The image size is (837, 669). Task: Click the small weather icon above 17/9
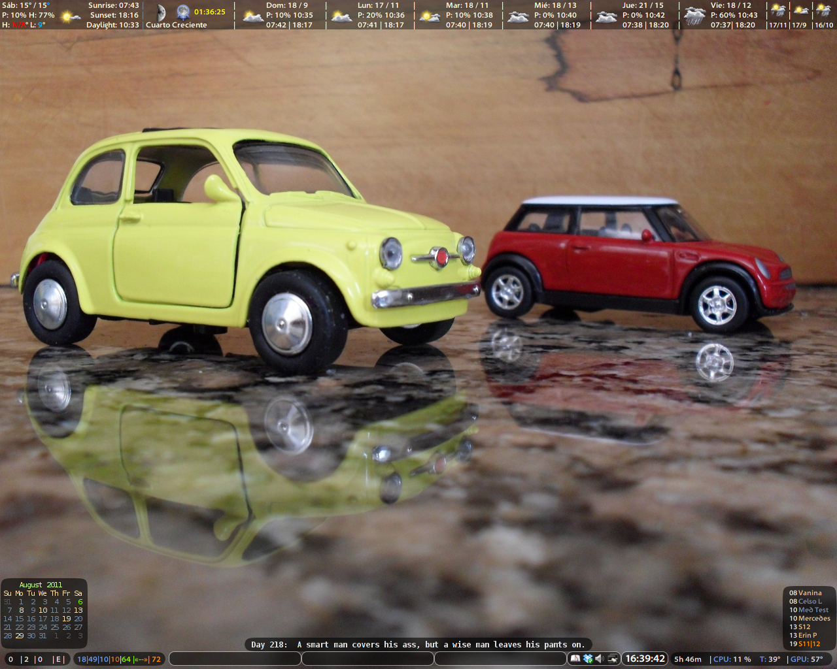click(801, 10)
